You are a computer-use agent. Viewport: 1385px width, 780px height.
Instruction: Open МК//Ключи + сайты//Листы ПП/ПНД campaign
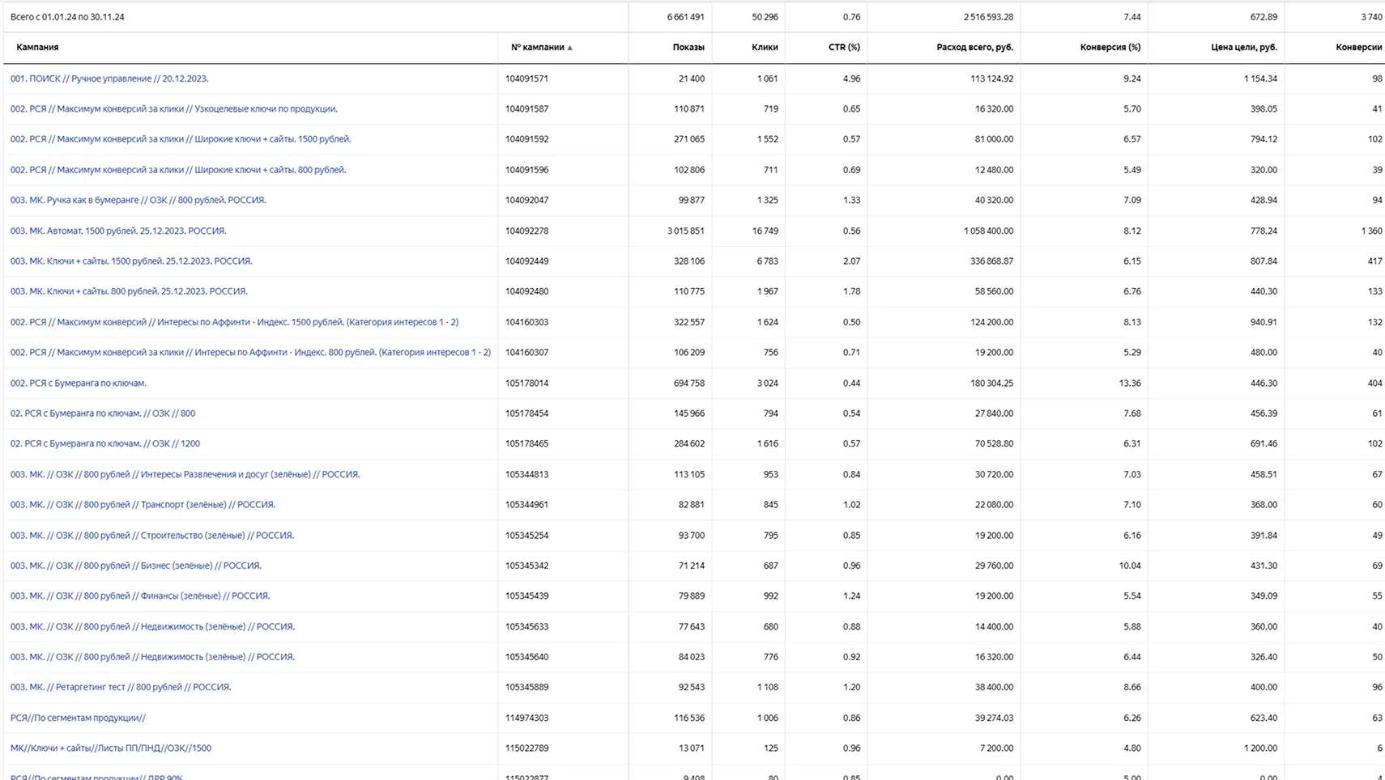(110, 748)
